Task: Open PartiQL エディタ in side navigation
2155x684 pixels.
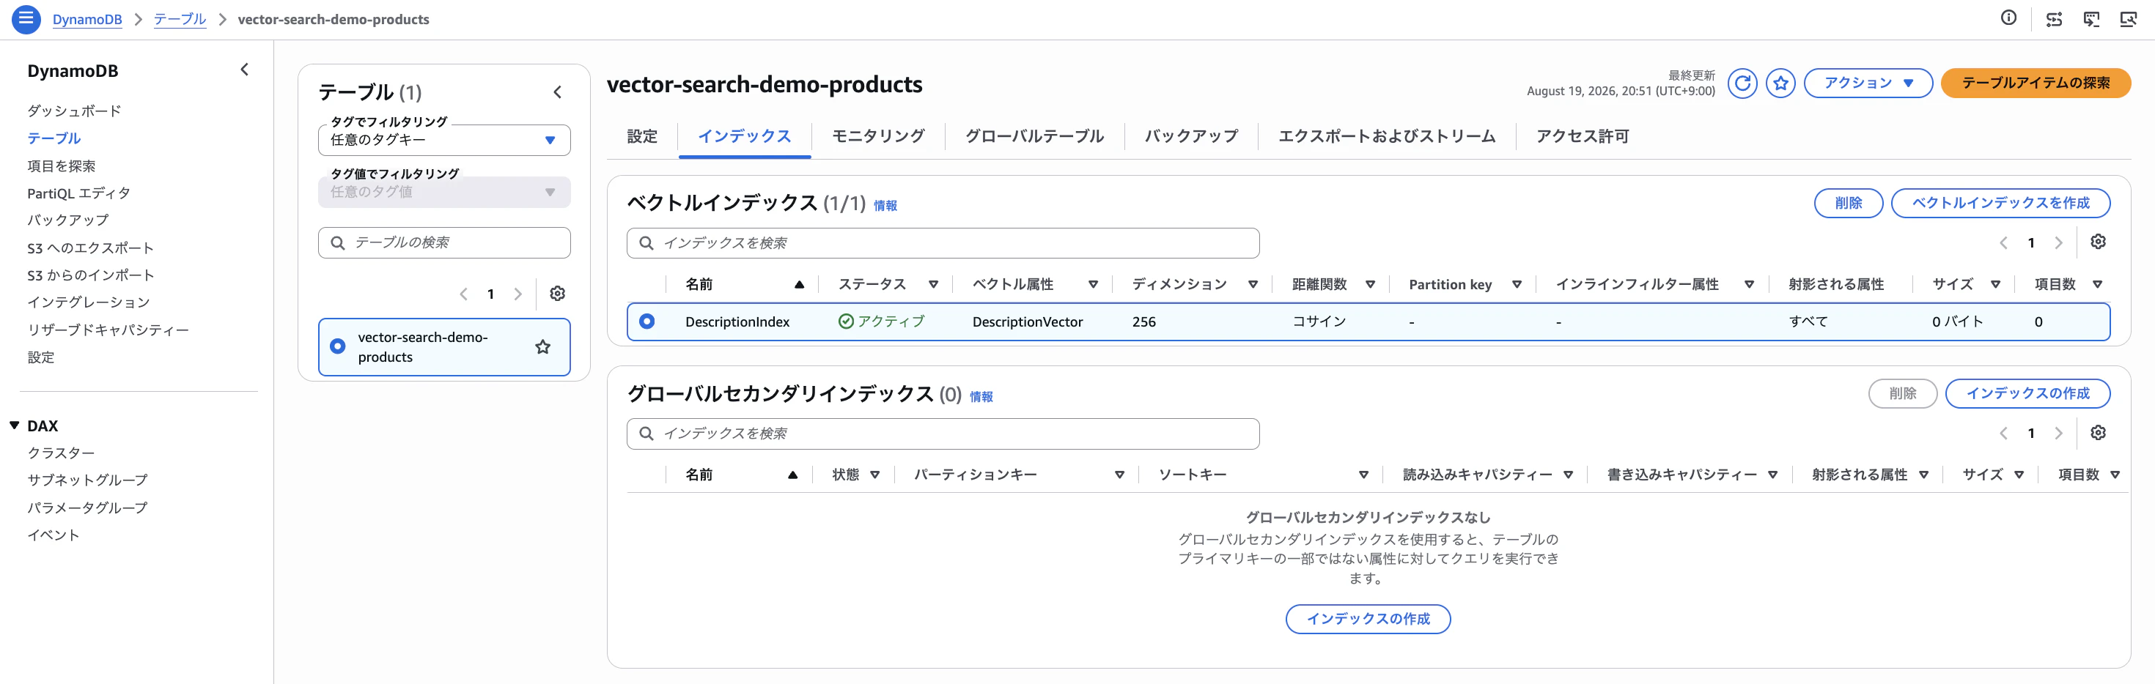Action: (x=78, y=193)
